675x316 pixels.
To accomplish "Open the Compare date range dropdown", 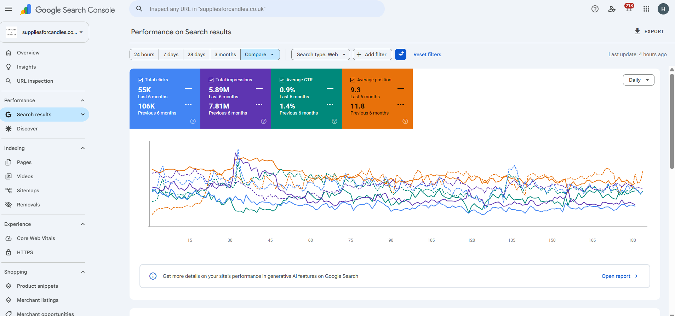I will point(260,54).
